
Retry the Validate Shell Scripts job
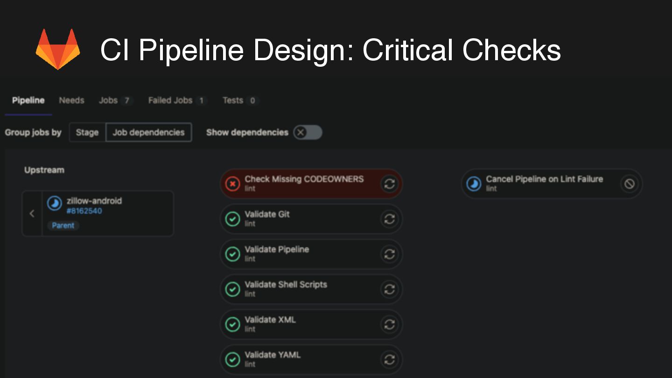389,289
